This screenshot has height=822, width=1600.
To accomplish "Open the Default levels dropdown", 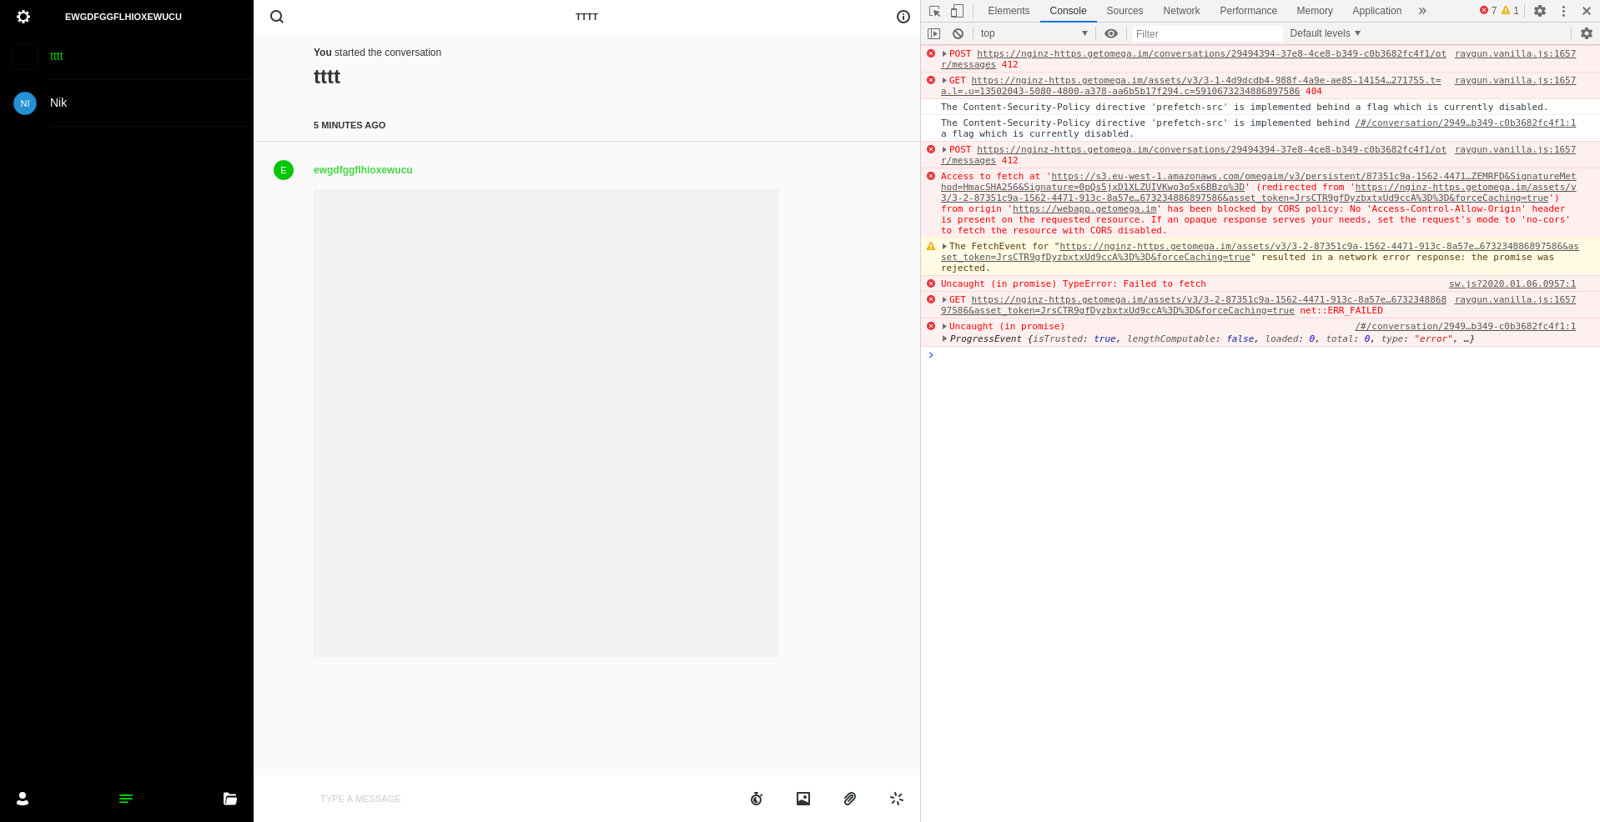I will coord(1324,33).
